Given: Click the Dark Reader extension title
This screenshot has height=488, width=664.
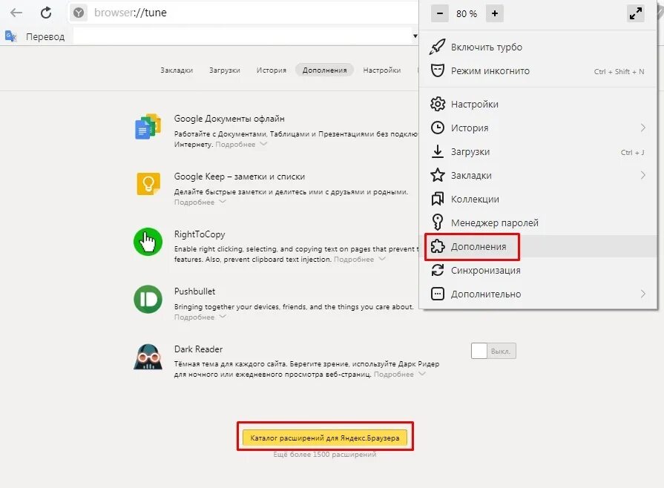Looking at the screenshot, I should click(x=198, y=349).
